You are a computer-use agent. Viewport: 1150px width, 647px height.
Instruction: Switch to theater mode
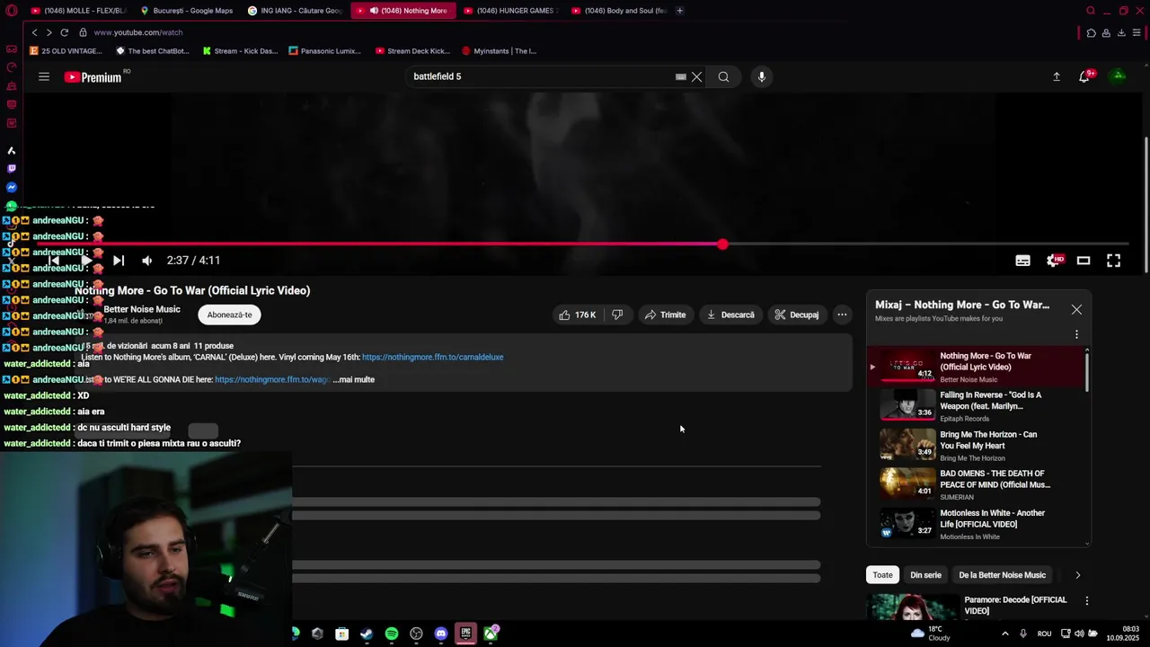click(1084, 261)
